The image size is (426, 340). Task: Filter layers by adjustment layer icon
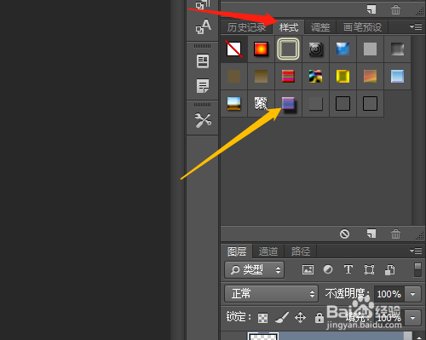328,269
